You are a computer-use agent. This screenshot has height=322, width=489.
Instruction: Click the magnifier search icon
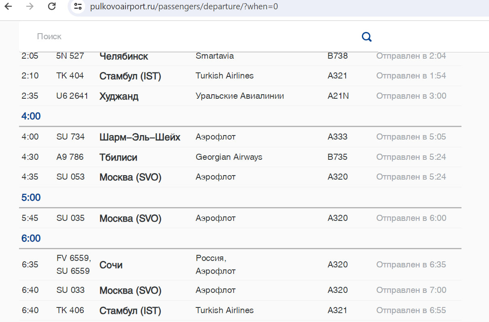[x=367, y=37]
